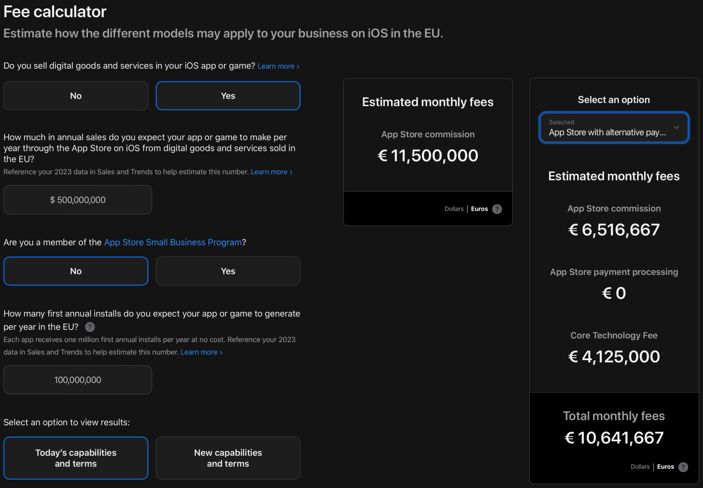The image size is (703, 488).
Task: Select Yes for selling digital goods
Action: tap(228, 96)
